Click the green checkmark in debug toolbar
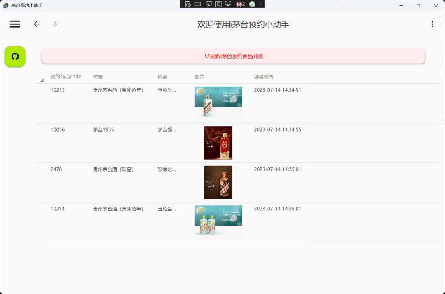445x294 pixels. click(x=252, y=4)
